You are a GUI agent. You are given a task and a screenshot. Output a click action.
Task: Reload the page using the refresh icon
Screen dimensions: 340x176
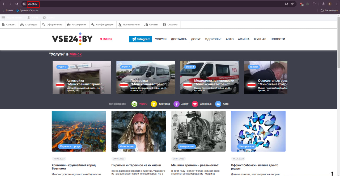(16, 4)
